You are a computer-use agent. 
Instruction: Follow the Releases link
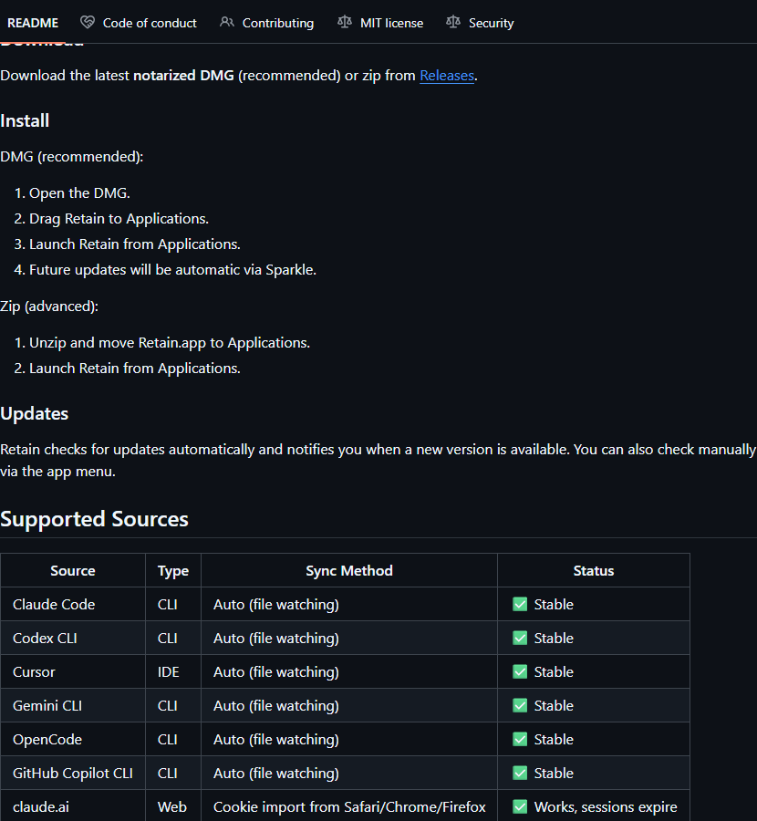coord(447,76)
